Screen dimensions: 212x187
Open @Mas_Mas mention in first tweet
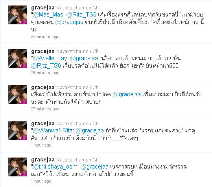[48, 15]
